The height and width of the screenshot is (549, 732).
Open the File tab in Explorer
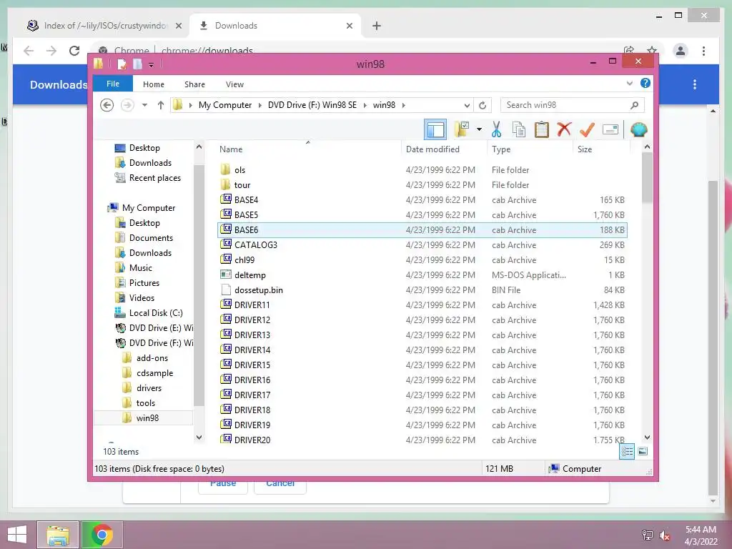(112, 84)
